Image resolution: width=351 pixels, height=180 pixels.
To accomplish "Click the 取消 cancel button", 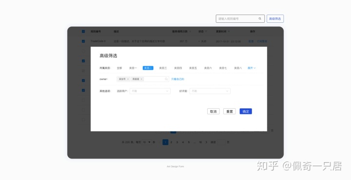I will 214,112.
